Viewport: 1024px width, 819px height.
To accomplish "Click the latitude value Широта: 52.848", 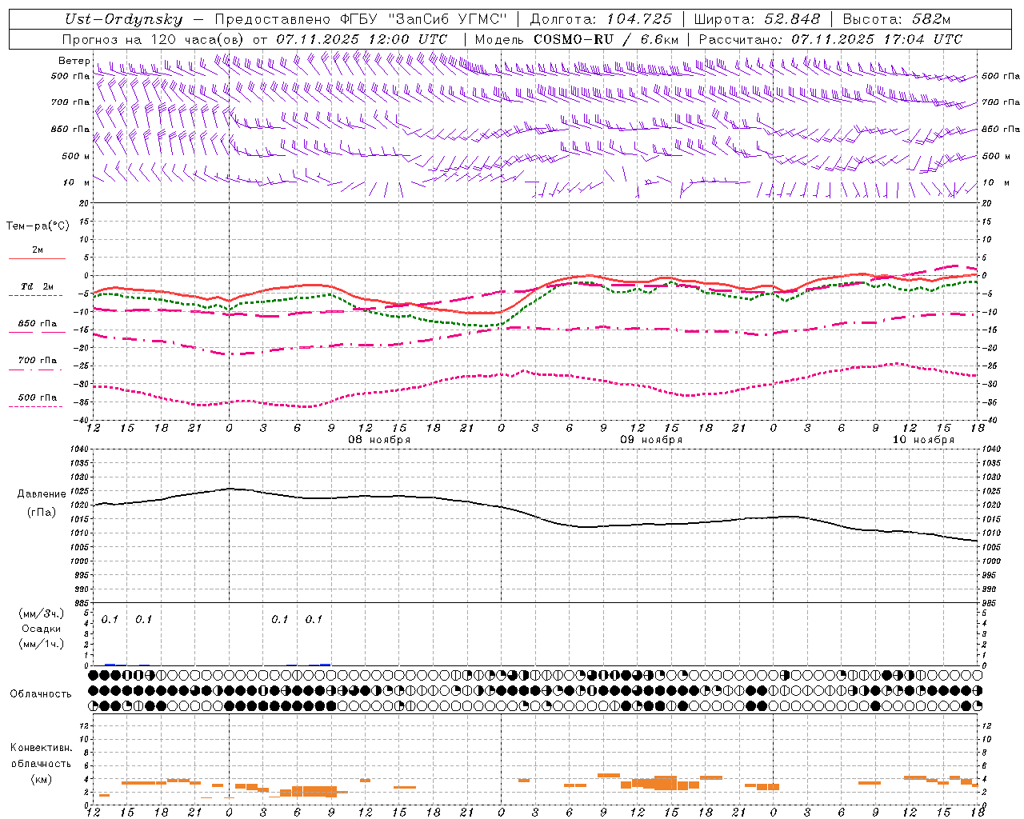I will (x=757, y=19).
